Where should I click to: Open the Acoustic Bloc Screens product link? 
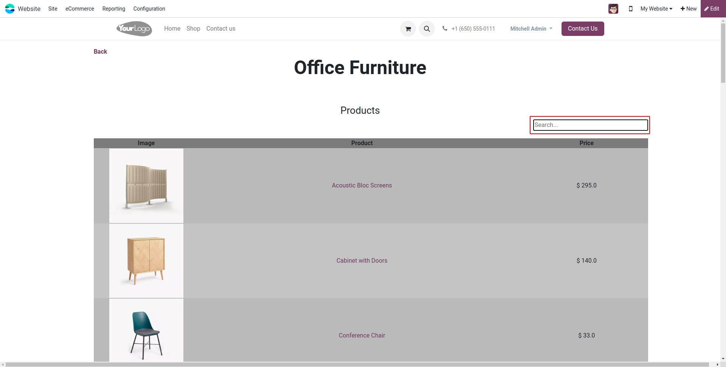coord(362,186)
